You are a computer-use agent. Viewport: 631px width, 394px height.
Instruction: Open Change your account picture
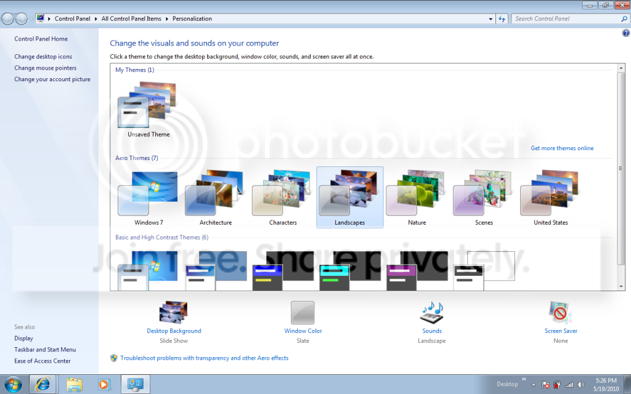click(x=52, y=79)
